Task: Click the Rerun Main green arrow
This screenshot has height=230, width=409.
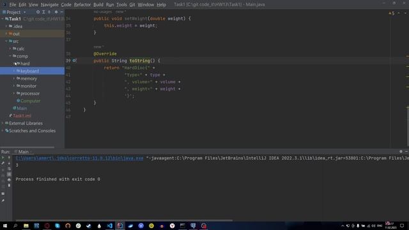Action: 3,158
